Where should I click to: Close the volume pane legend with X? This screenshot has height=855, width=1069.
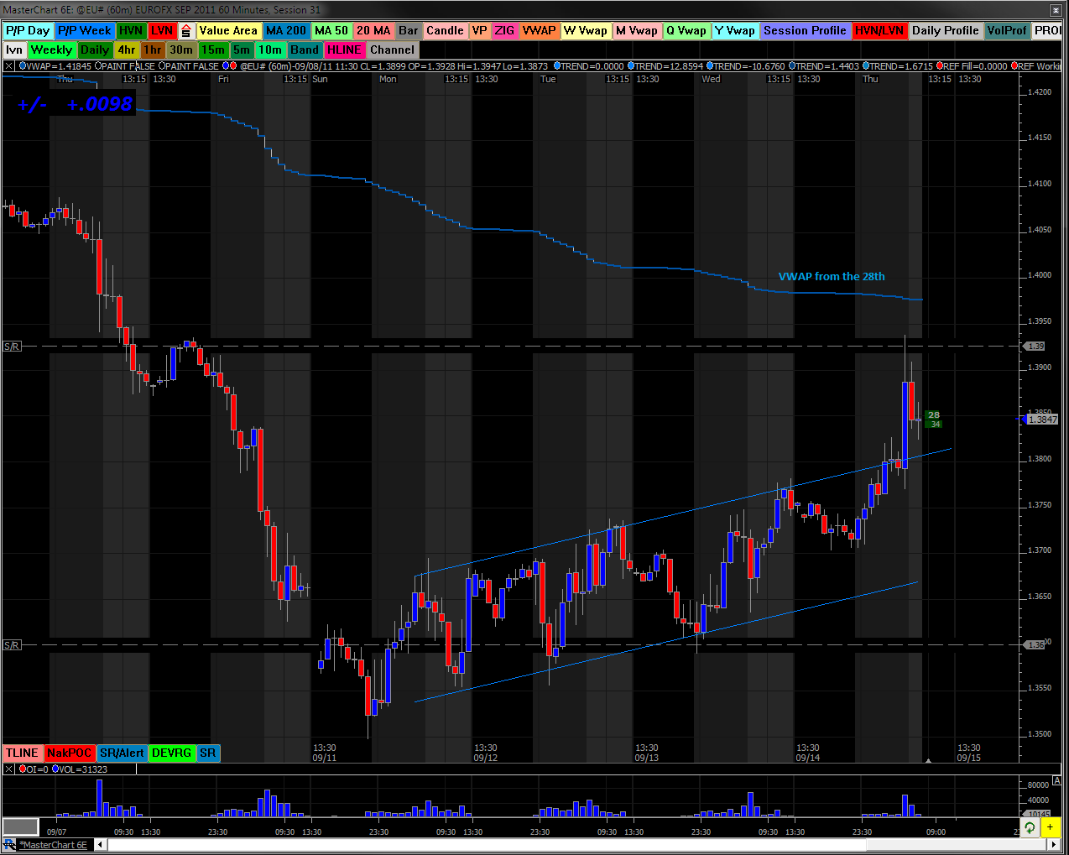(8, 769)
